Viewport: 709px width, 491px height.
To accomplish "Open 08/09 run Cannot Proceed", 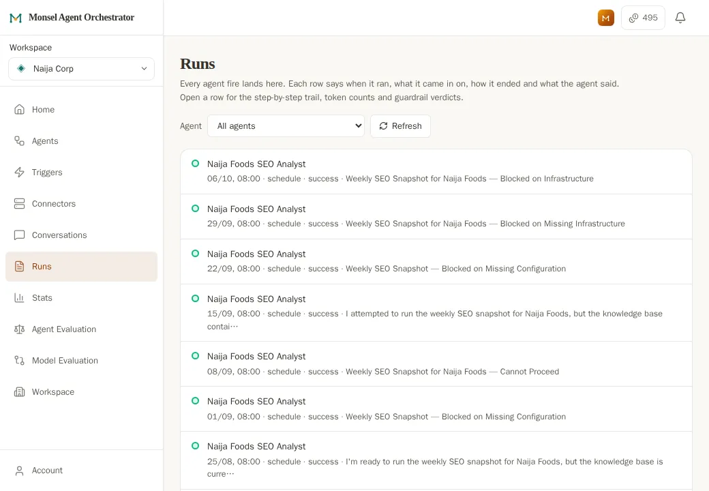I will click(436, 364).
